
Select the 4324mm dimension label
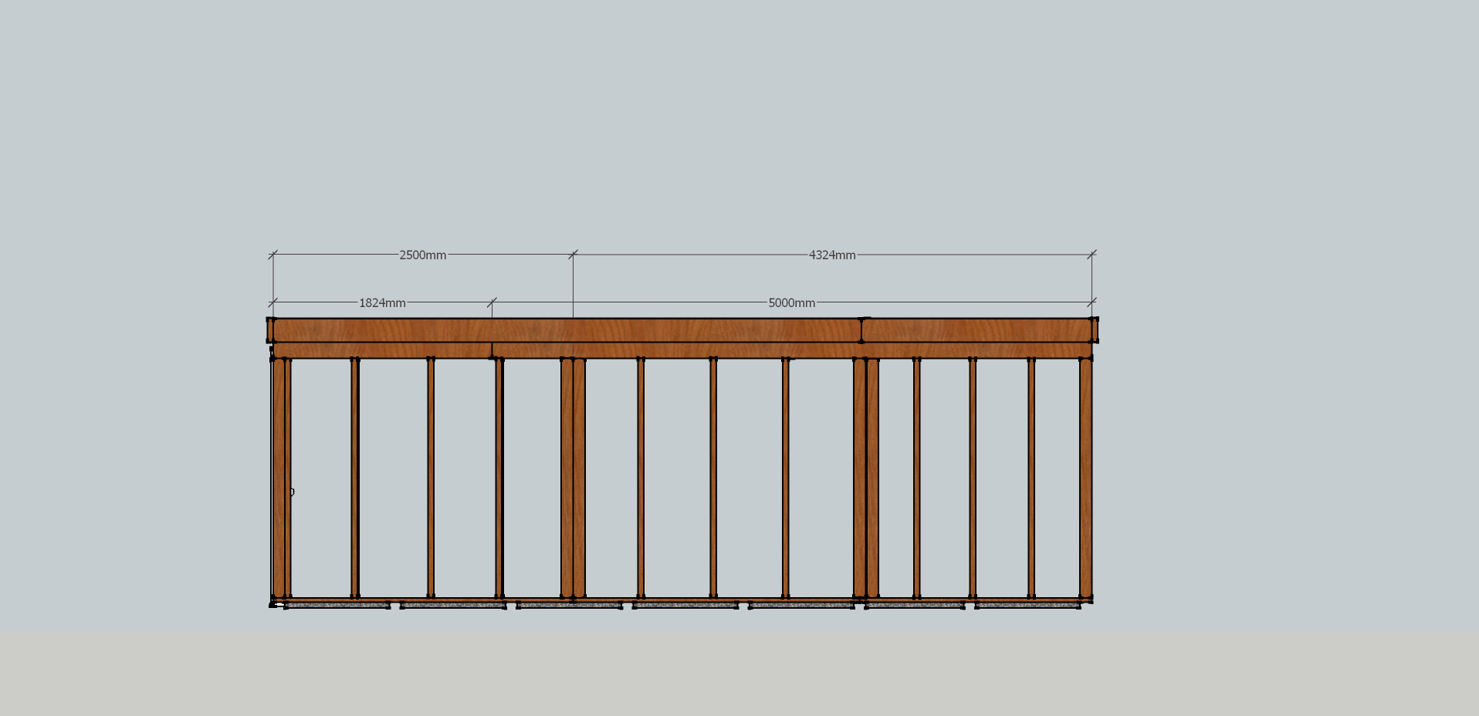pyautogui.click(x=832, y=255)
